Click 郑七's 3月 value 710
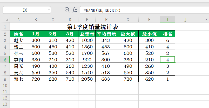The width and height of the screenshot is (209, 108). click(70, 79)
